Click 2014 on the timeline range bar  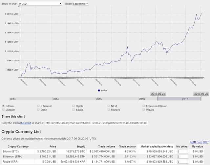[56, 99]
